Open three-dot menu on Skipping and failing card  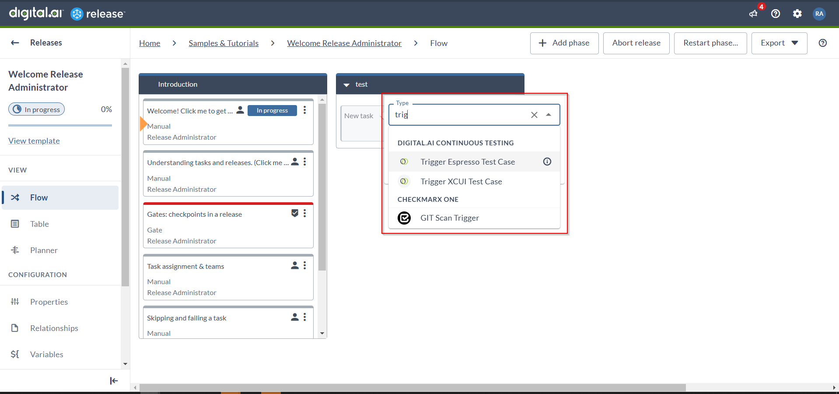coord(305,317)
